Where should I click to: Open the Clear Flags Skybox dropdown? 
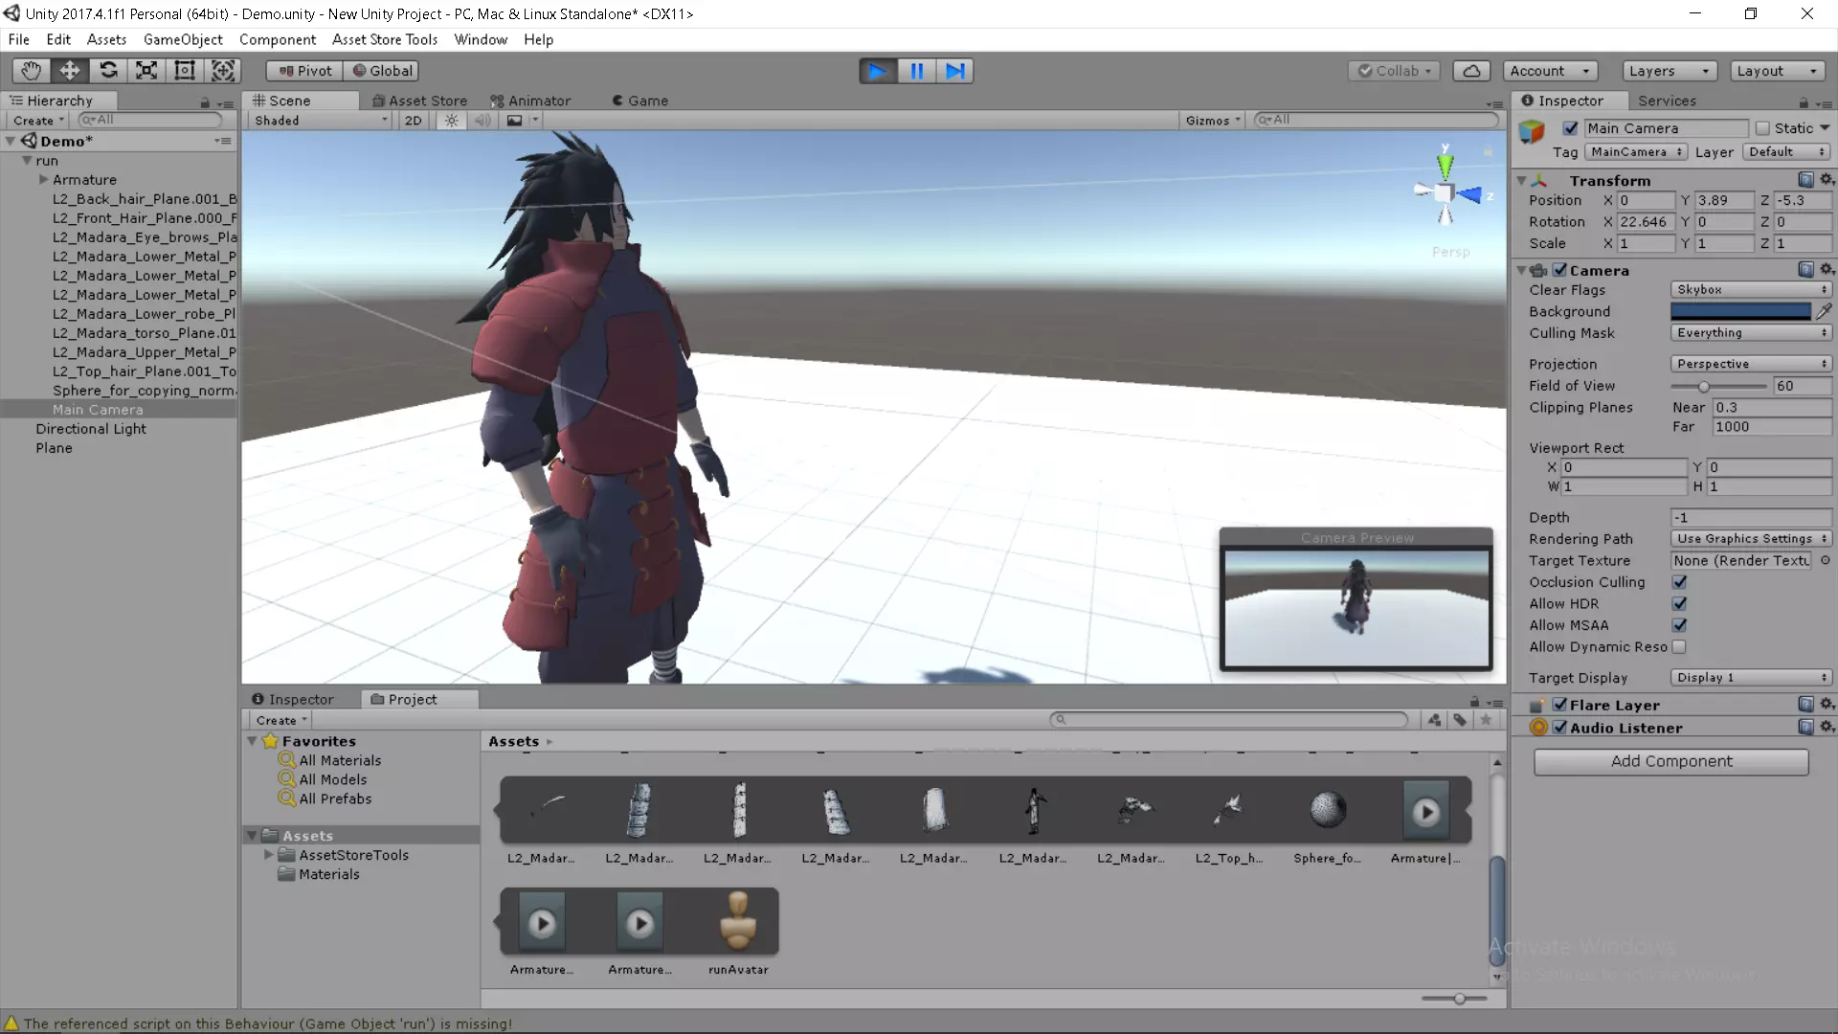click(x=1751, y=289)
